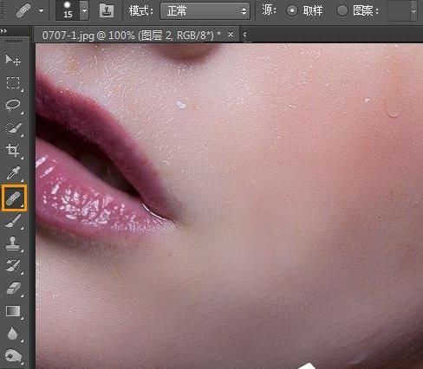Select the Gradient tool

tap(13, 311)
